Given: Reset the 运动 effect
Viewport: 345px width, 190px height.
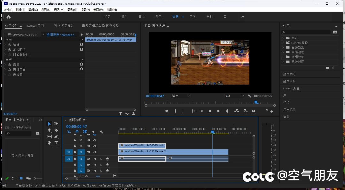Looking at the screenshot, I should click(81, 44).
